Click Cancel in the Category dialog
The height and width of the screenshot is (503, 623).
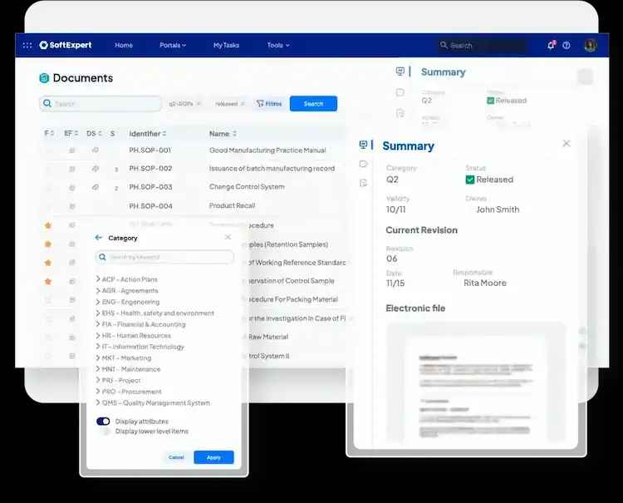pyautogui.click(x=176, y=457)
